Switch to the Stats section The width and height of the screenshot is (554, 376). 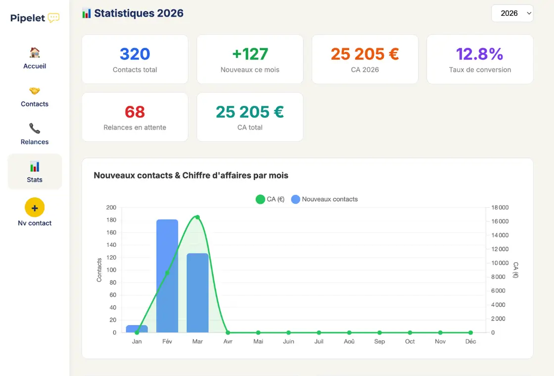(34, 172)
